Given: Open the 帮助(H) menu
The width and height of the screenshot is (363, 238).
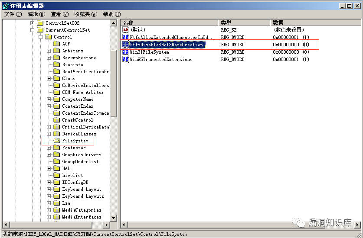Looking at the screenshot, I should click(112, 14).
